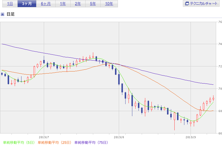The height and width of the screenshot is (145, 222).
Task: Click the 日足 heading text
Action: 11,14
